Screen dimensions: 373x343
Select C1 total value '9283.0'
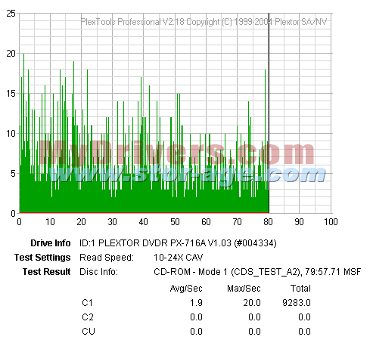point(297,303)
